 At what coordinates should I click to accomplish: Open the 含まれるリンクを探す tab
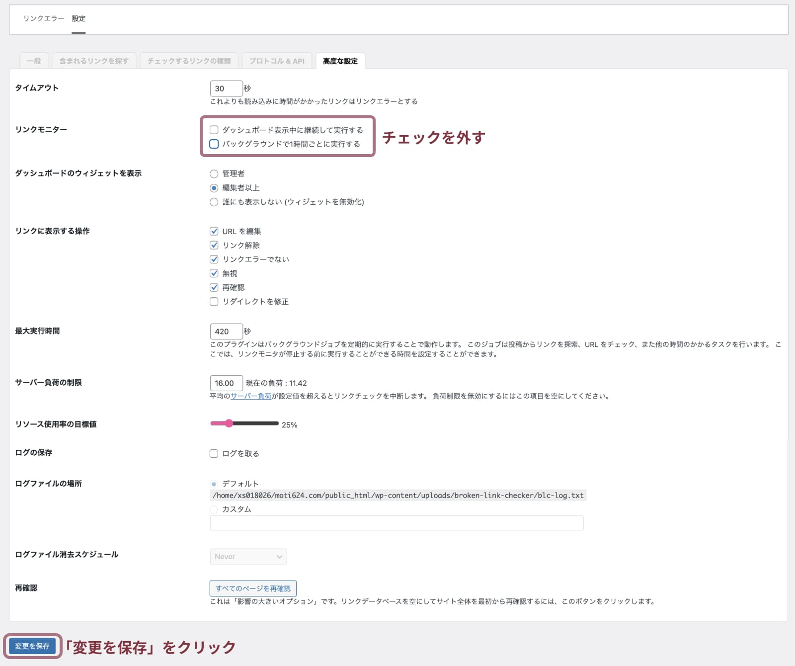(94, 61)
